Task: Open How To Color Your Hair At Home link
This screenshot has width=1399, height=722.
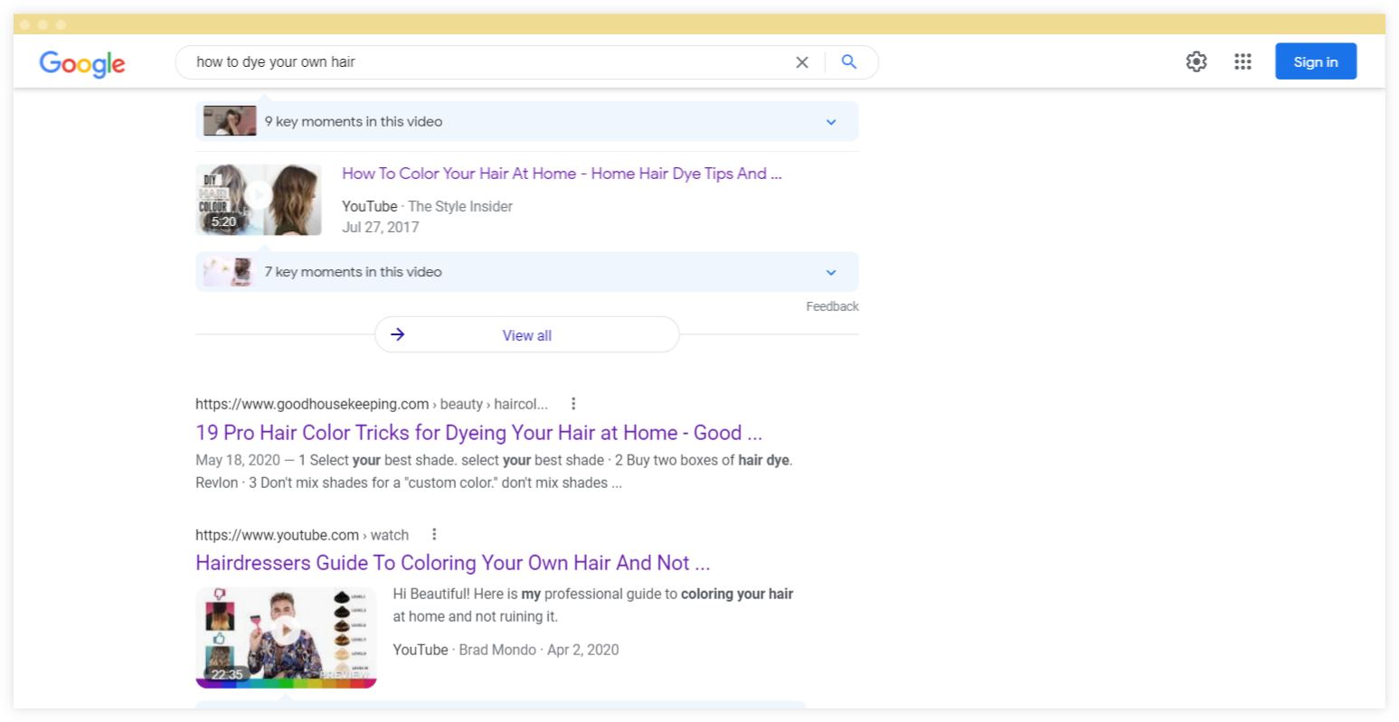Action: click(562, 173)
